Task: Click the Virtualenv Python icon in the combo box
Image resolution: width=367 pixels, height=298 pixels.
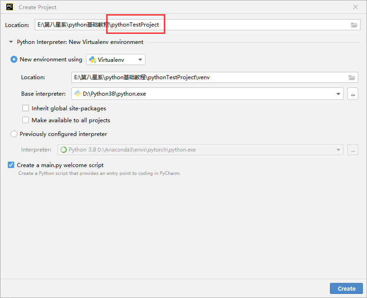Action: 93,60
